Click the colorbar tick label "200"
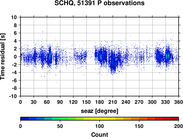183x137 pixels. 179,126
